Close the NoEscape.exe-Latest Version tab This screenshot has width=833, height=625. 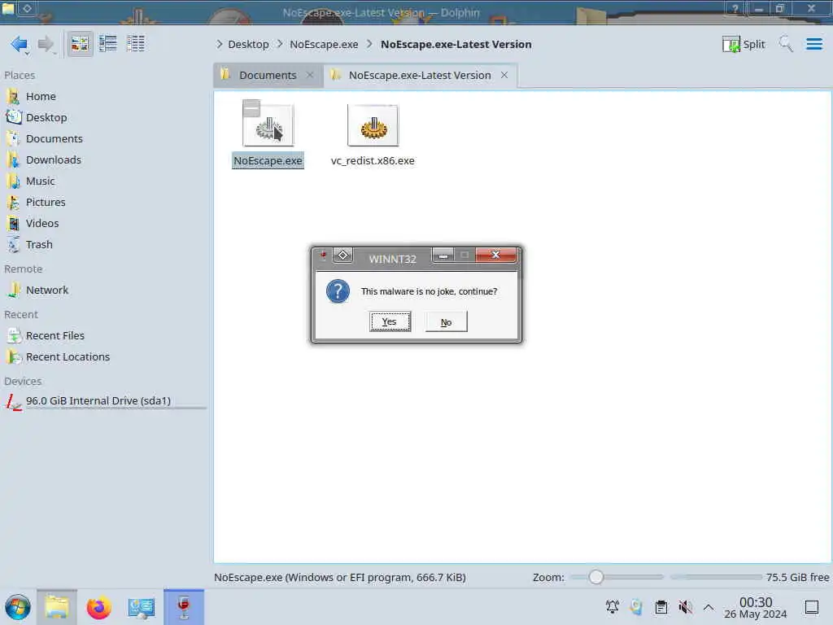(x=504, y=76)
